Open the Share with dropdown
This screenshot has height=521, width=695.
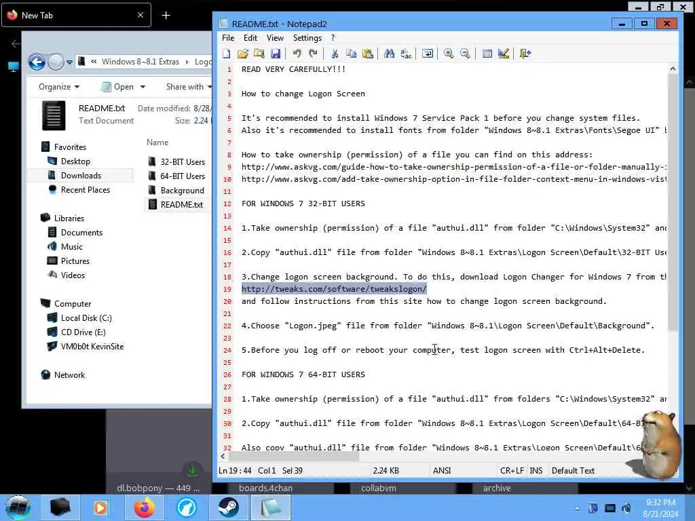189,87
